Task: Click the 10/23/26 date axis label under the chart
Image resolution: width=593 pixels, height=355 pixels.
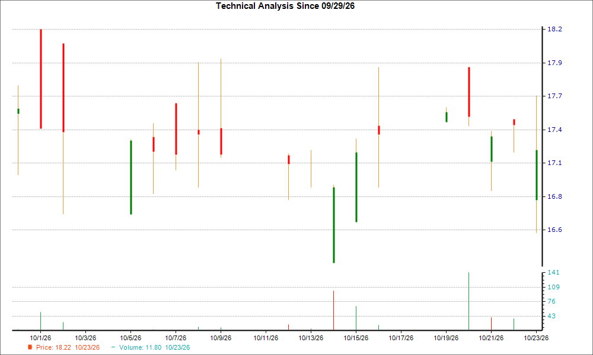Action: 536,338
